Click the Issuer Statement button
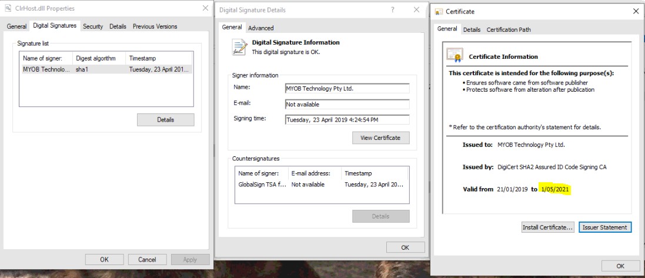This screenshot has width=645, height=278. (x=605, y=227)
